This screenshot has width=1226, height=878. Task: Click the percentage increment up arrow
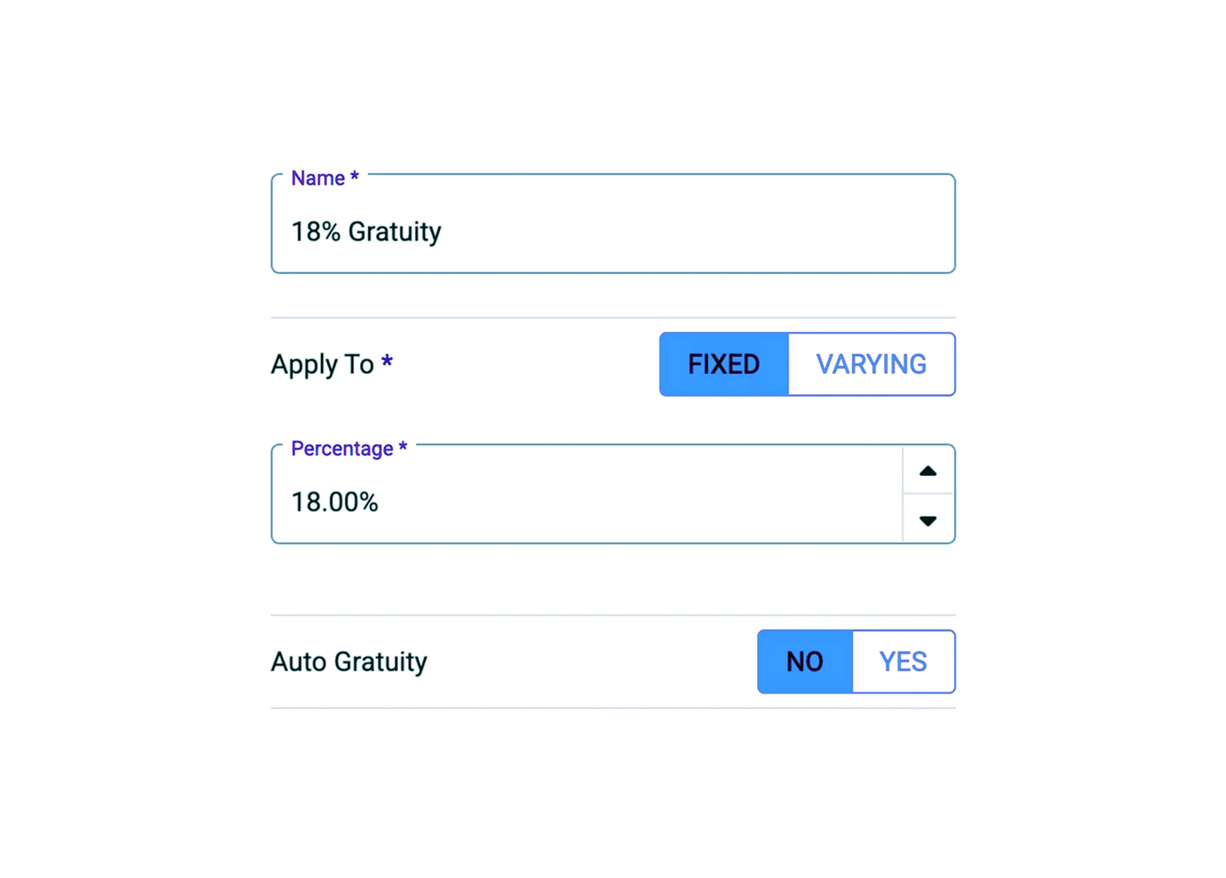[x=928, y=470]
